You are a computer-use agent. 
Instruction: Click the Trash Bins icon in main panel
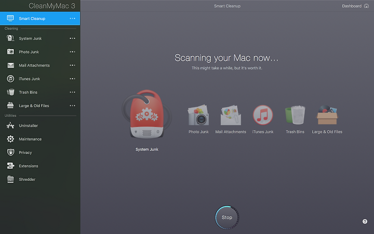tap(295, 115)
